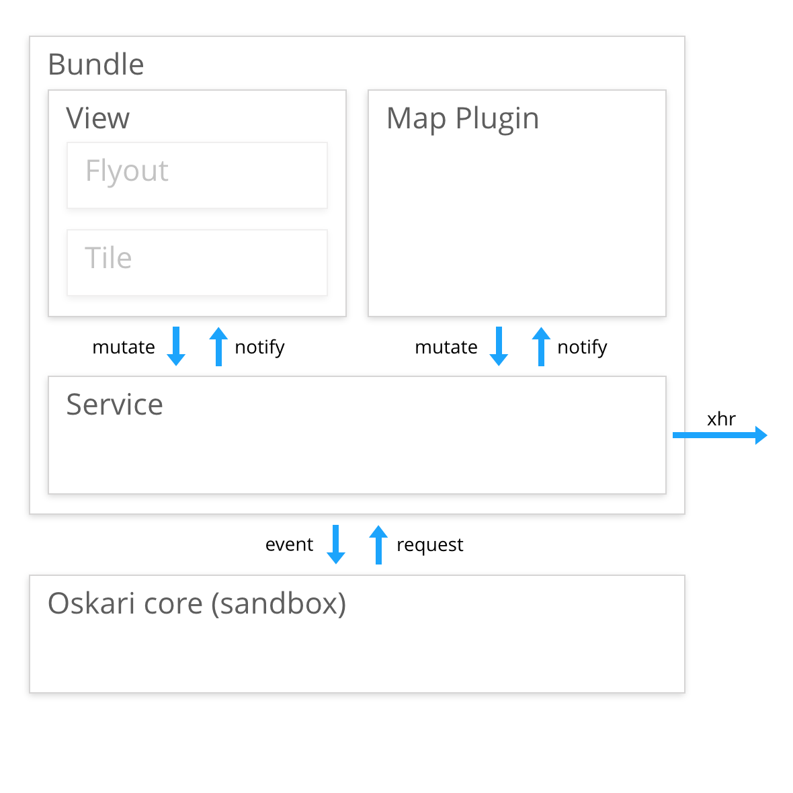Image resolution: width=793 pixels, height=793 pixels.
Task: Click the event text label
Action: click(x=289, y=544)
